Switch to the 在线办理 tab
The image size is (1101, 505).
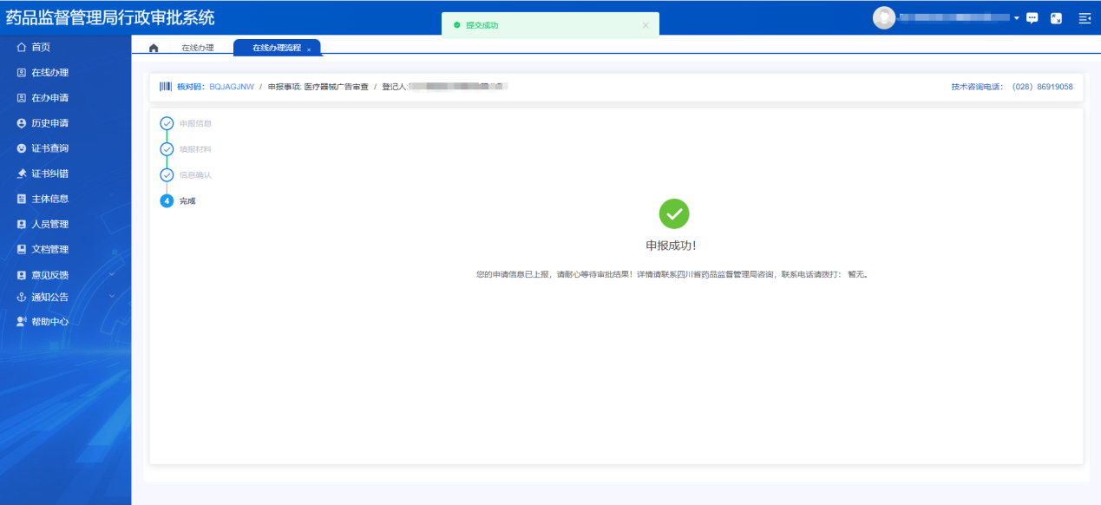[197, 49]
